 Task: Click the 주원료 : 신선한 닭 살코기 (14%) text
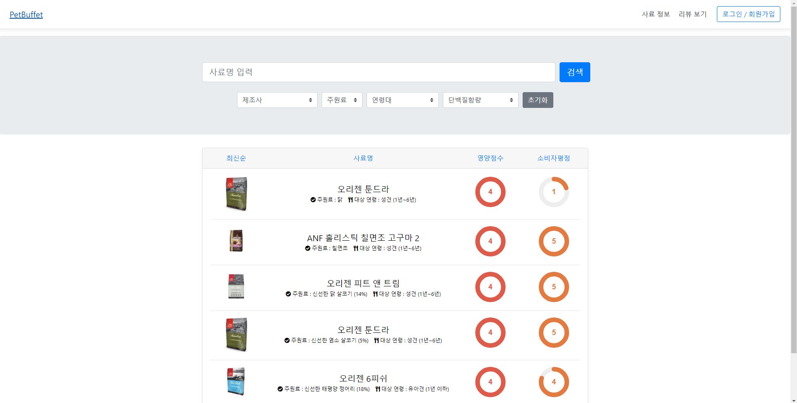[x=330, y=294]
